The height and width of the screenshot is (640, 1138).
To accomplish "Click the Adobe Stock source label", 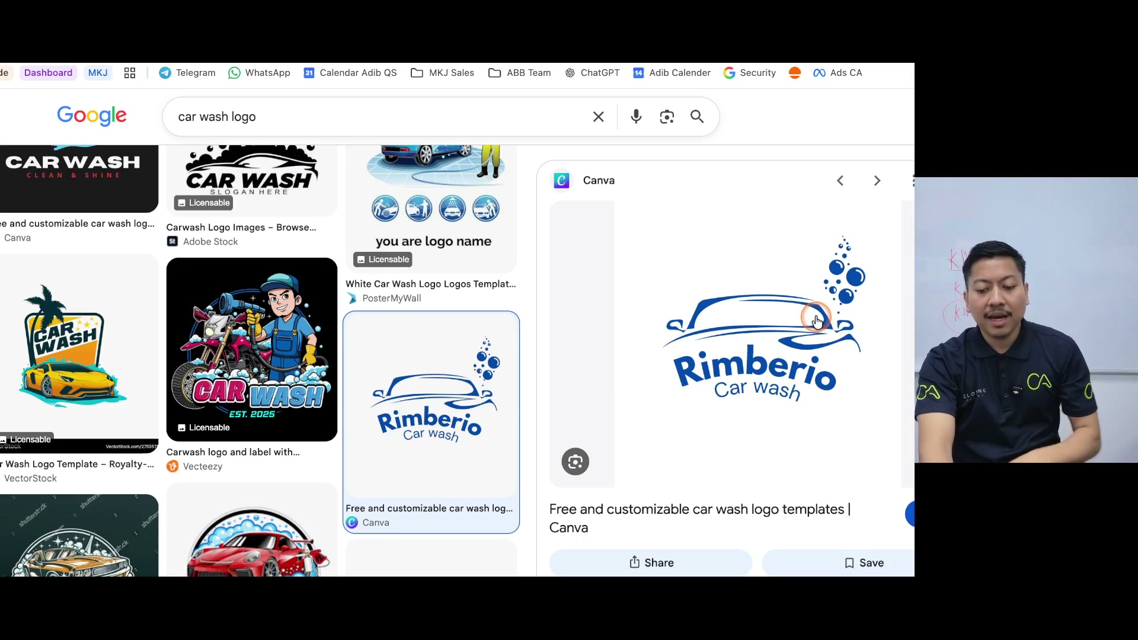I will coord(210,242).
